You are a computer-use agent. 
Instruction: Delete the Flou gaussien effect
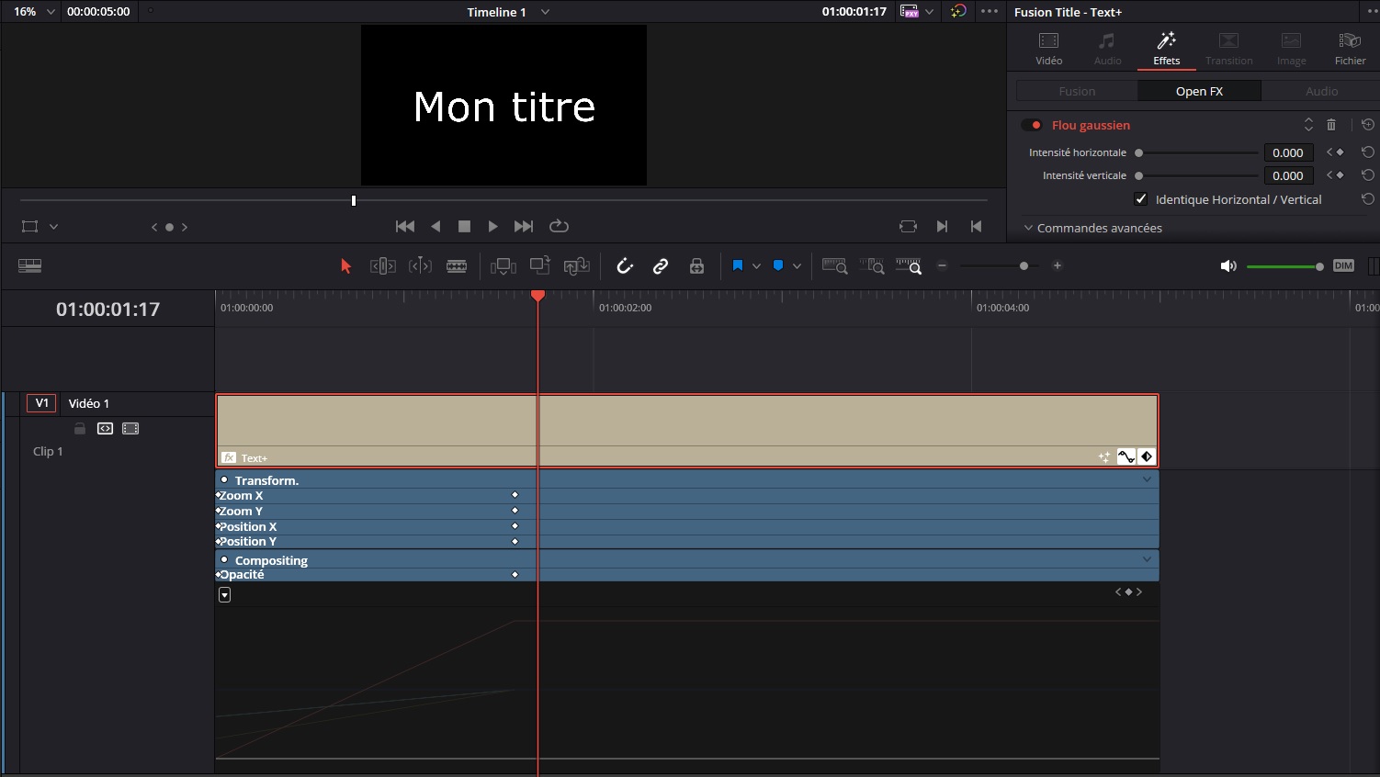tap(1331, 125)
